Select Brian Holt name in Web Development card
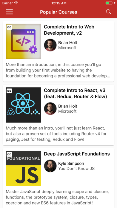This screenshot has width=117, height=208. coord(67,42)
